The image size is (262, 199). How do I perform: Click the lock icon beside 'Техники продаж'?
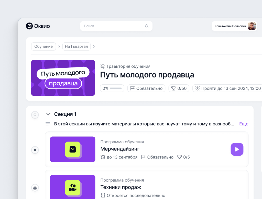35,188
